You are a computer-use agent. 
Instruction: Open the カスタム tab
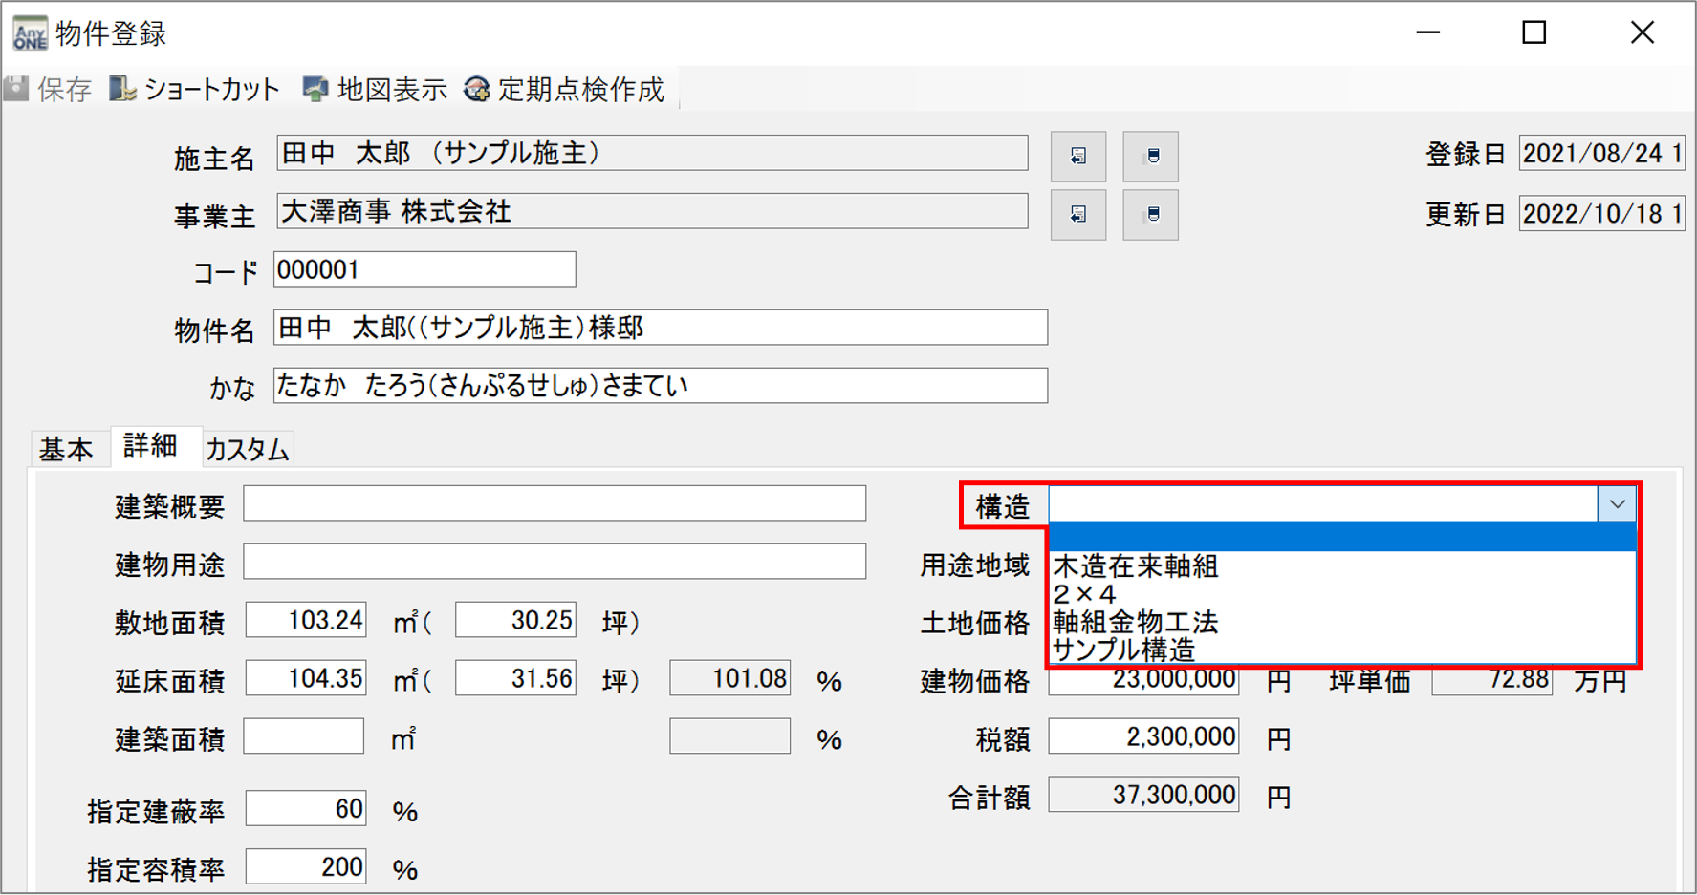tap(248, 449)
